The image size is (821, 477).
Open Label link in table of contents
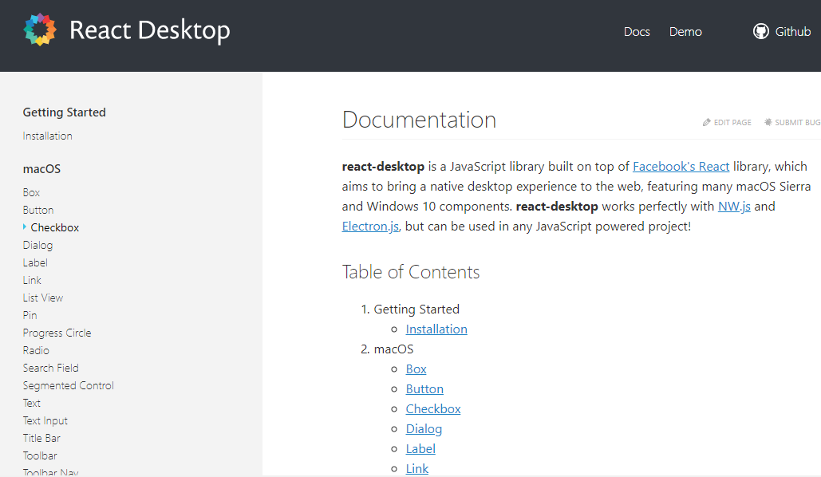pos(420,449)
